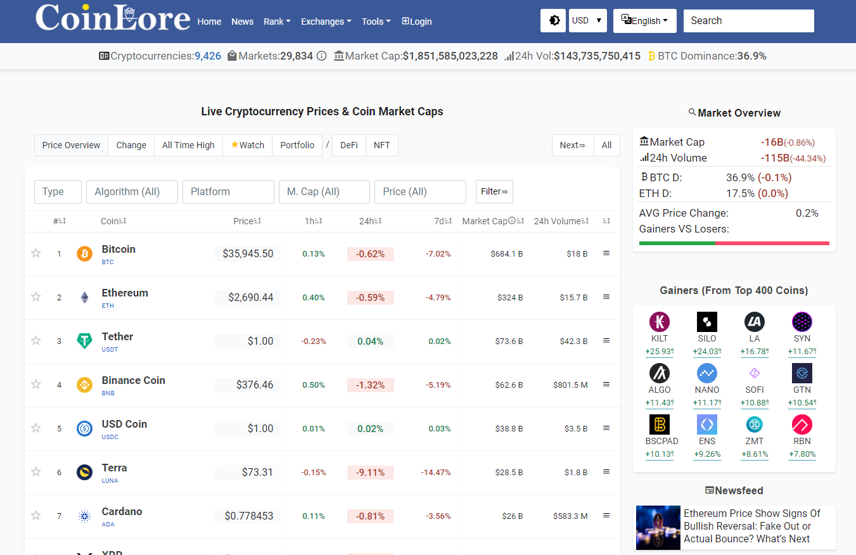
Task: Click the Markets info icon
Action: (321, 56)
